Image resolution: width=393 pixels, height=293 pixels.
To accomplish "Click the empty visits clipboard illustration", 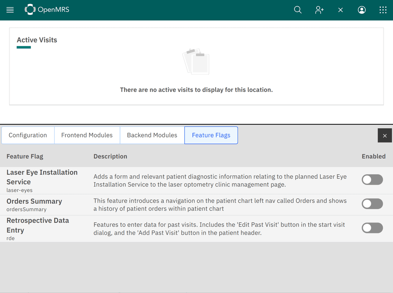I will (x=196, y=61).
